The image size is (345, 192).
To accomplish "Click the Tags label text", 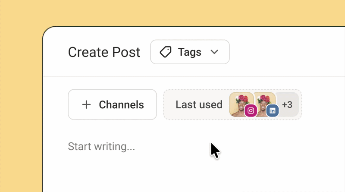I will point(190,52).
